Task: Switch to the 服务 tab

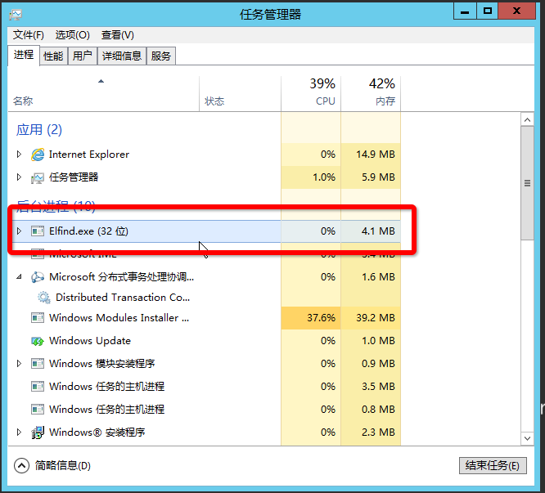Action: (161, 56)
